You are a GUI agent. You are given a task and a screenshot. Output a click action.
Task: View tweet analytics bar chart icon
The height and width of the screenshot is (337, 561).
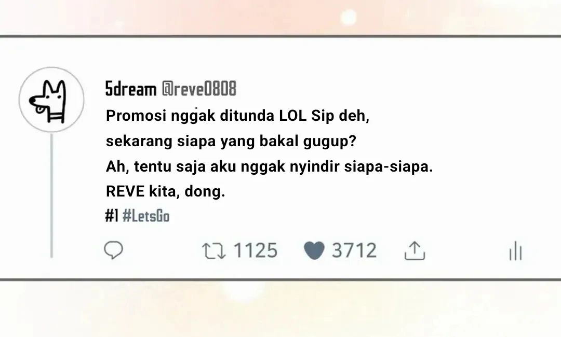click(x=516, y=250)
